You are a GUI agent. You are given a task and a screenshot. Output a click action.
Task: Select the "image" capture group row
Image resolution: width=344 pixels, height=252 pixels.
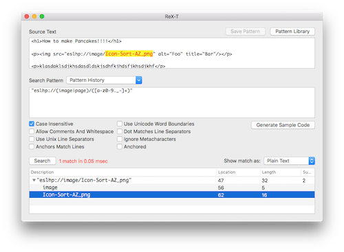pyautogui.click(x=172, y=187)
